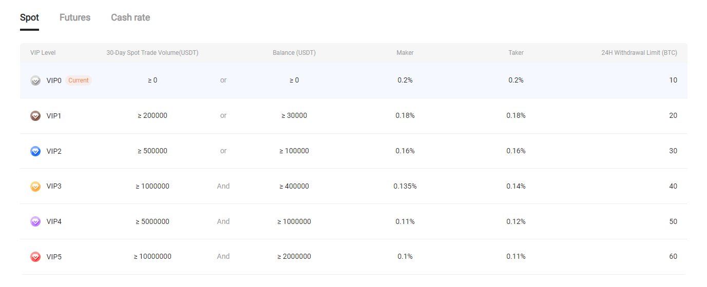Click VIP2 taker fee 0.16%
Image resolution: width=707 pixels, height=287 pixels.
click(x=516, y=151)
